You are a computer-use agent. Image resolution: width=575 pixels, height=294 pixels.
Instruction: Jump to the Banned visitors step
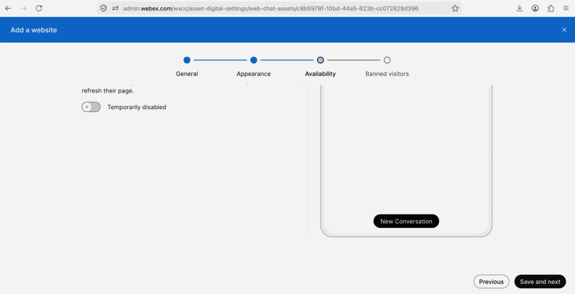pyautogui.click(x=387, y=60)
